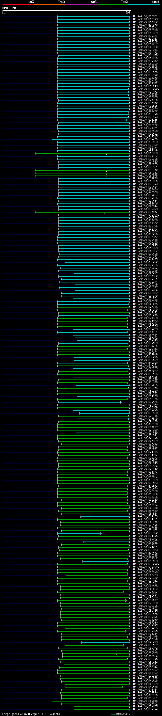The image size is (162, 716).
Task: Select hit label UniRef100_P25857
Action: (145, 212)
